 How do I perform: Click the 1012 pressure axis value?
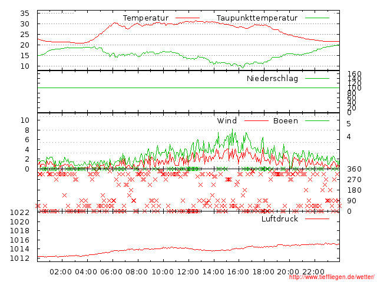(19, 258)
